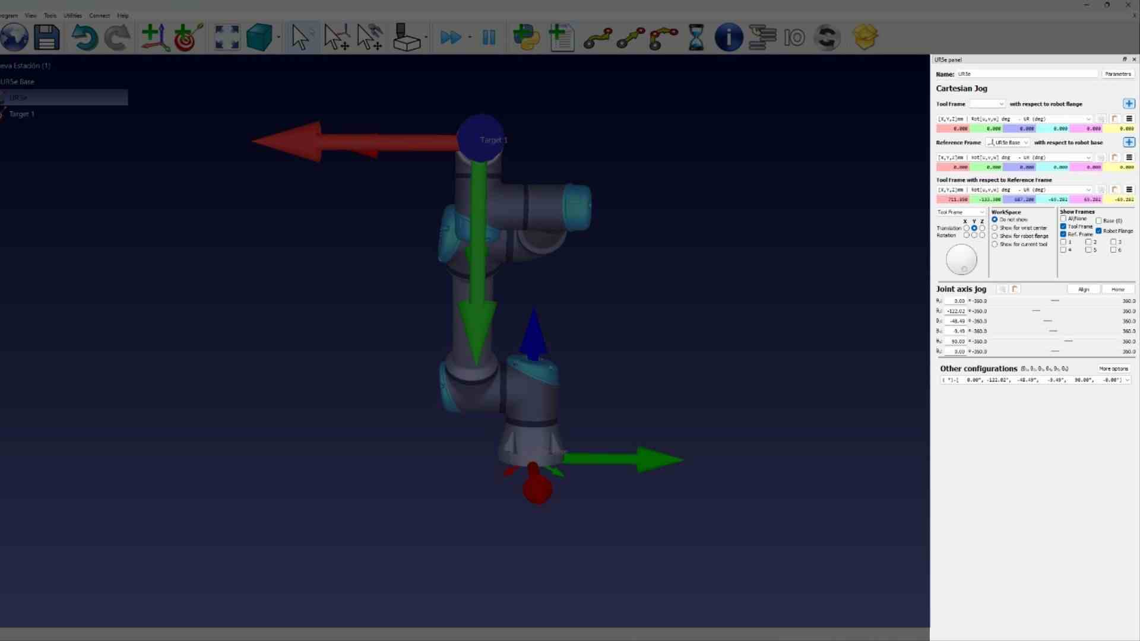Insert a pause hourglass instruction
This screenshot has height=641, width=1140.
click(696, 37)
